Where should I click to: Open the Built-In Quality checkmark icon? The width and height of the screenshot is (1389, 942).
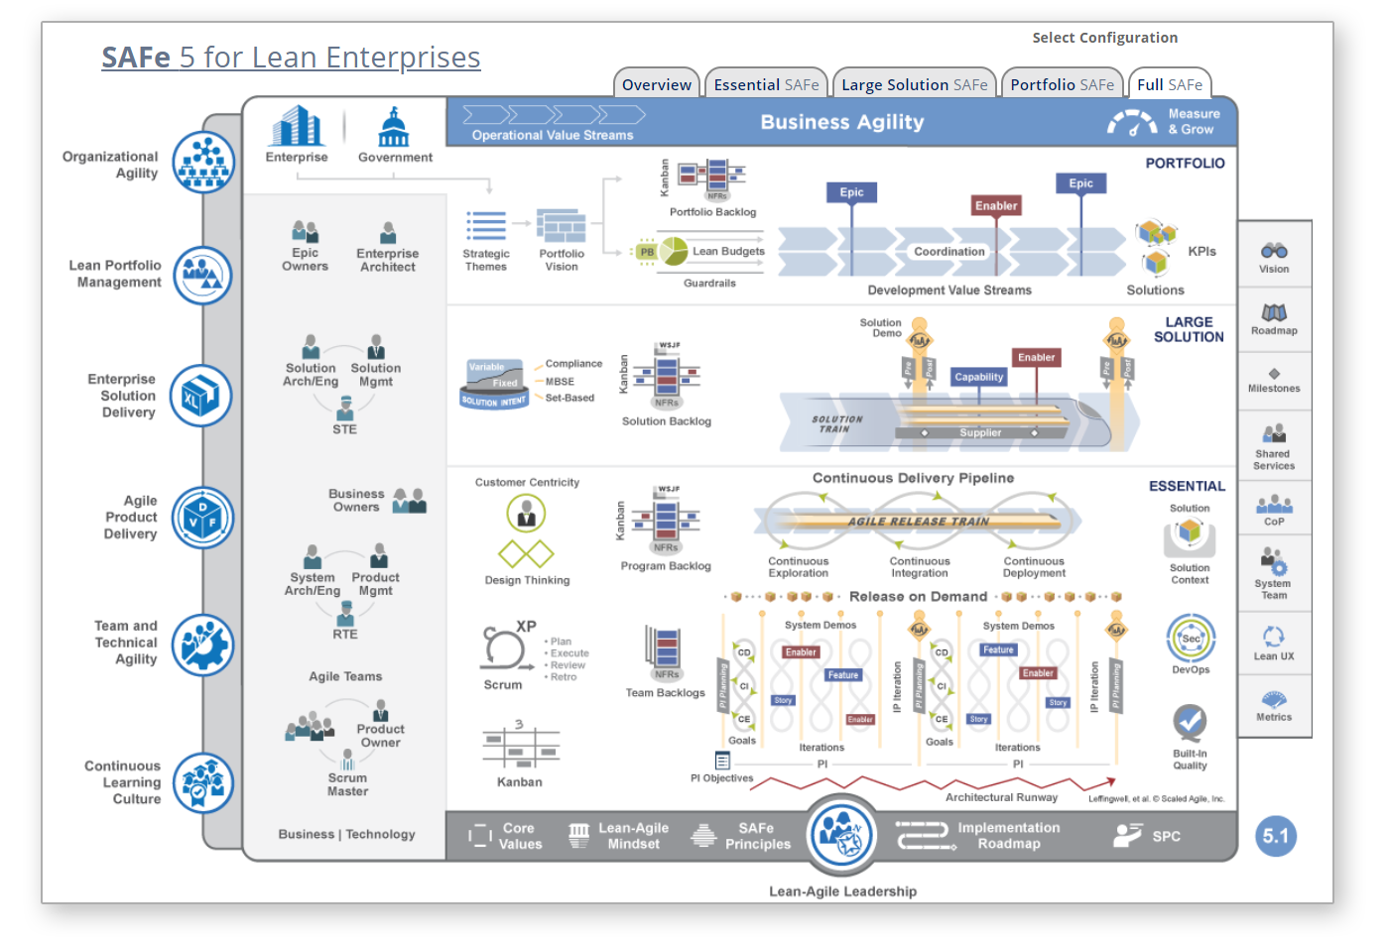coord(1190,723)
